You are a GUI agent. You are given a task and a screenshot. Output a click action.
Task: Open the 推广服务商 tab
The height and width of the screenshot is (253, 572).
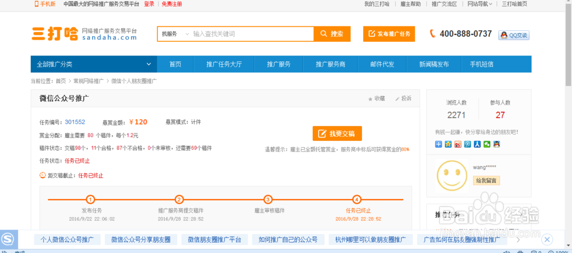(x=331, y=64)
